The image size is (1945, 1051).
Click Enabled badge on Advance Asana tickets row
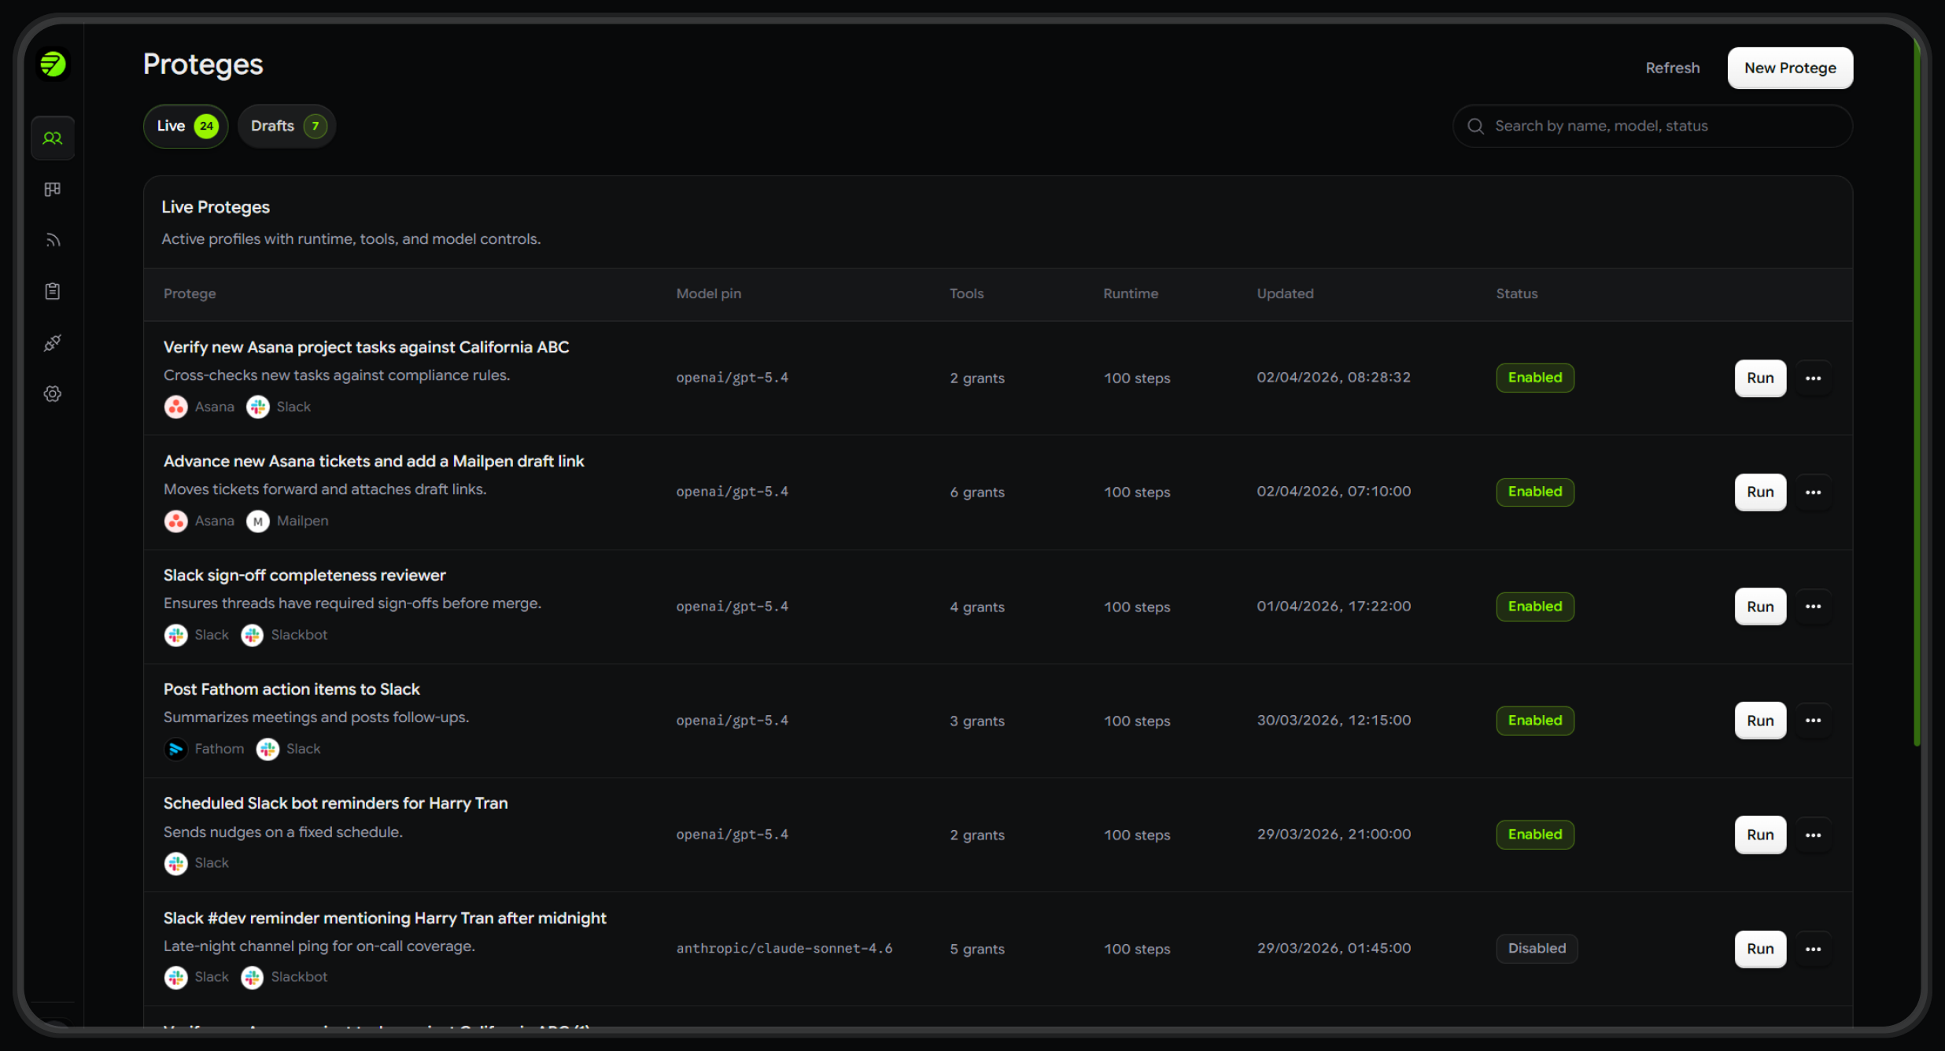(x=1534, y=492)
